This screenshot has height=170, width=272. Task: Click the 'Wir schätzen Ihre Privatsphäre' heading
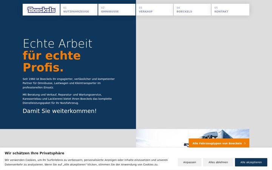point(34,153)
